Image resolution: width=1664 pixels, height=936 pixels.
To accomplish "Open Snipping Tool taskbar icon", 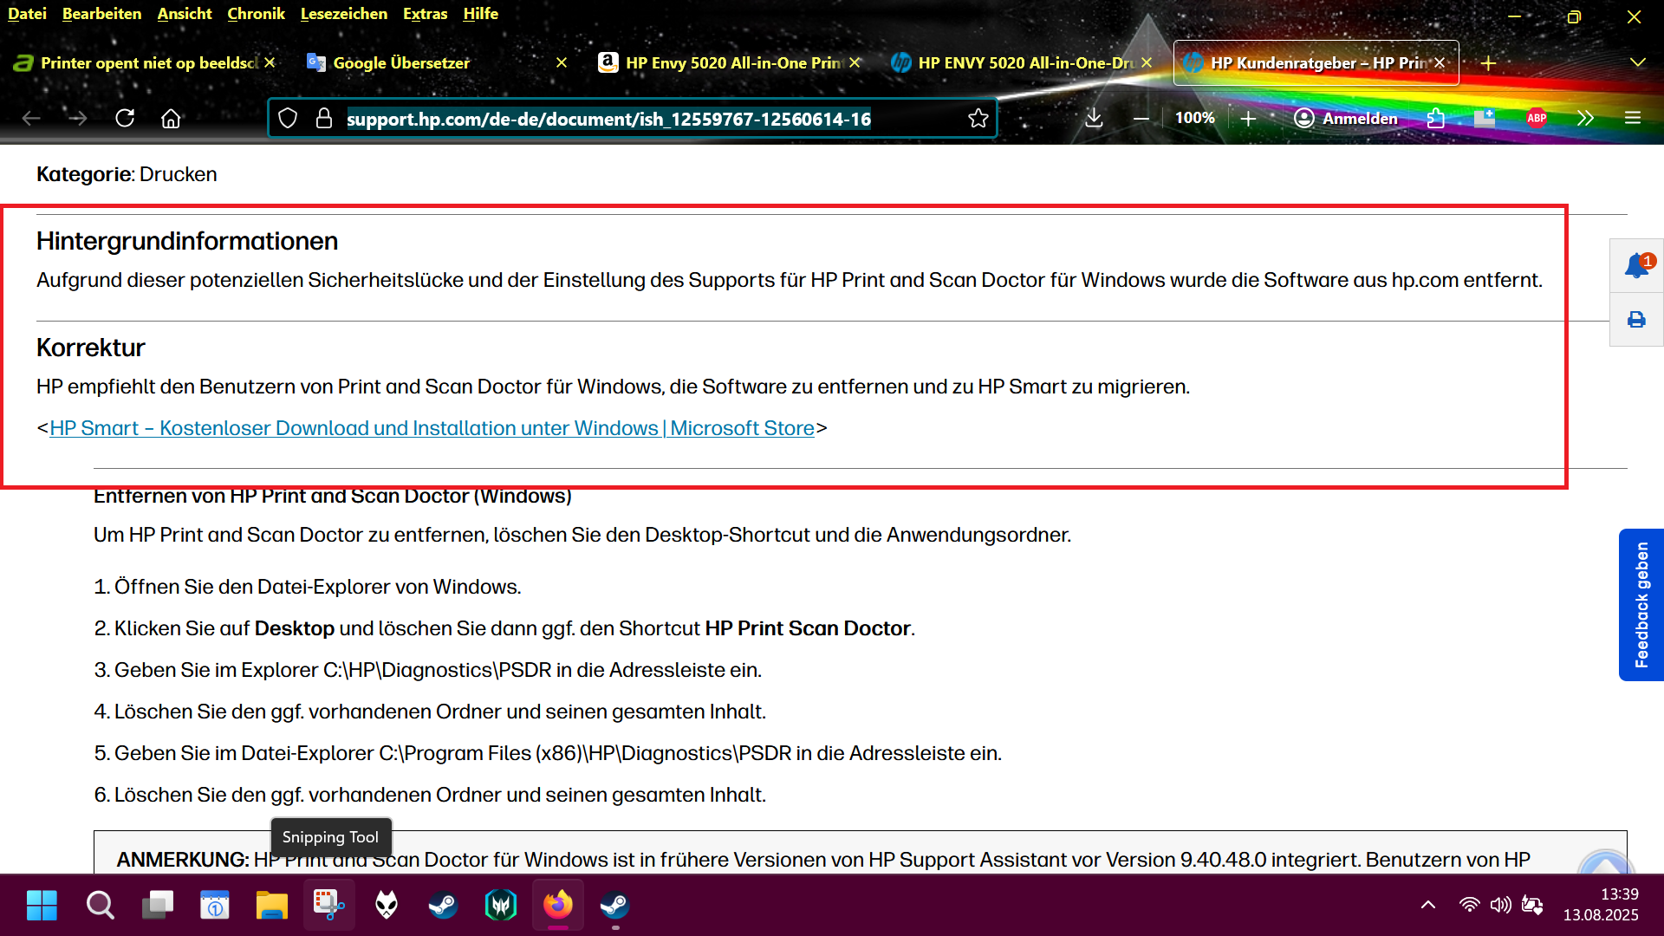I will tap(329, 906).
